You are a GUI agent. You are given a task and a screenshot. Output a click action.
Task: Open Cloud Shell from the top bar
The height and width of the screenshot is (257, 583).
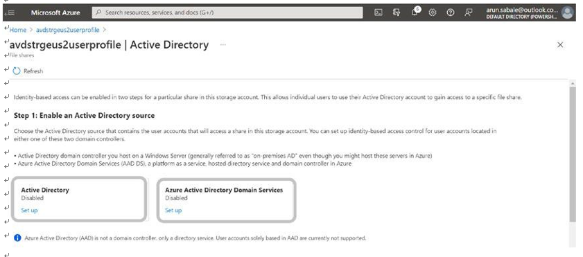pyautogui.click(x=378, y=12)
